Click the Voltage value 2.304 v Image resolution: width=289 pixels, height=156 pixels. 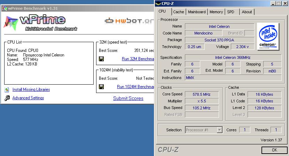click(x=242, y=47)
